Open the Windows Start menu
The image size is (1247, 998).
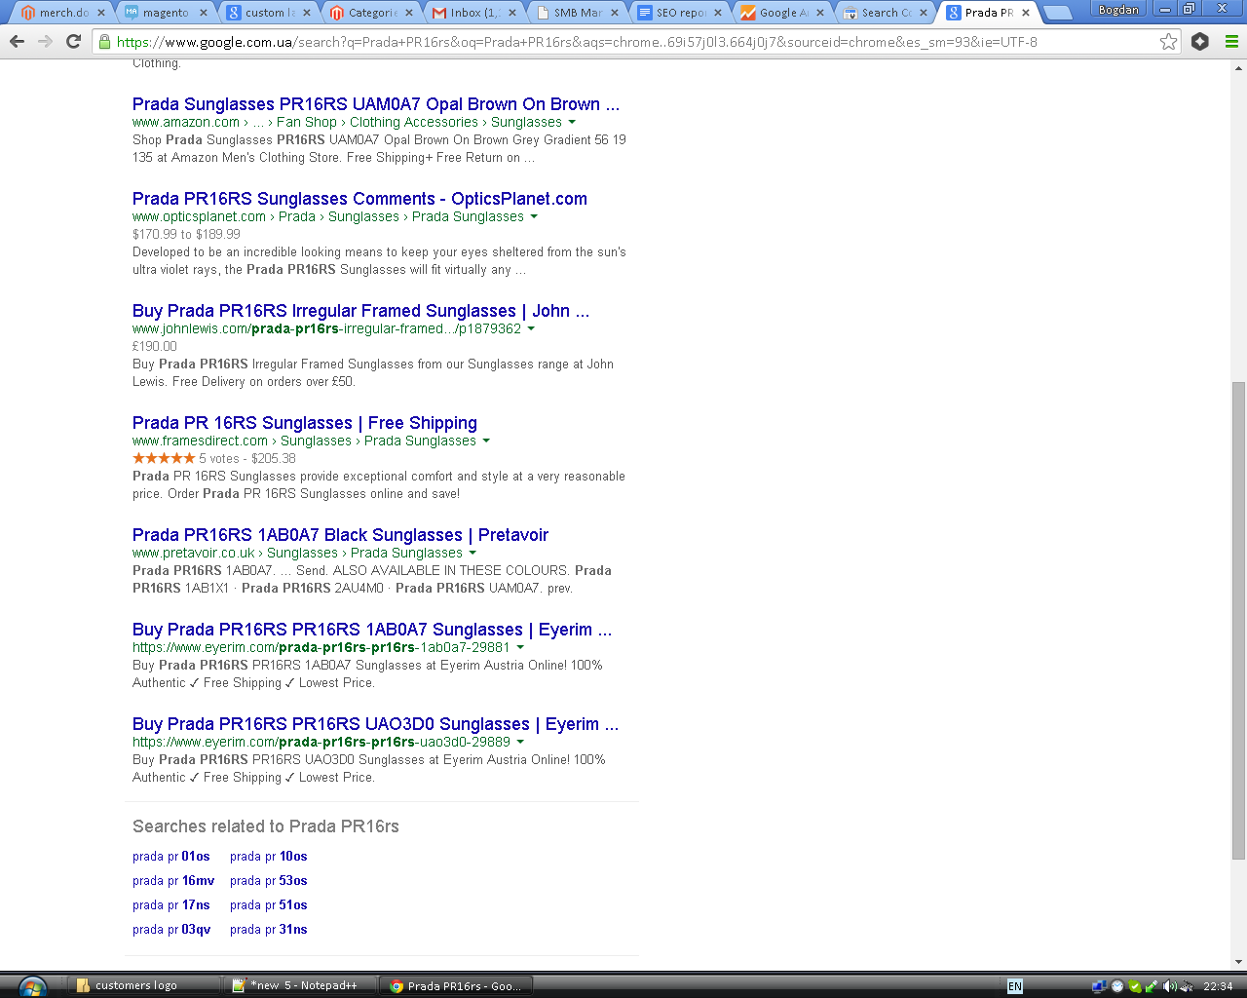pyautogui.click(x=32, y=986)
